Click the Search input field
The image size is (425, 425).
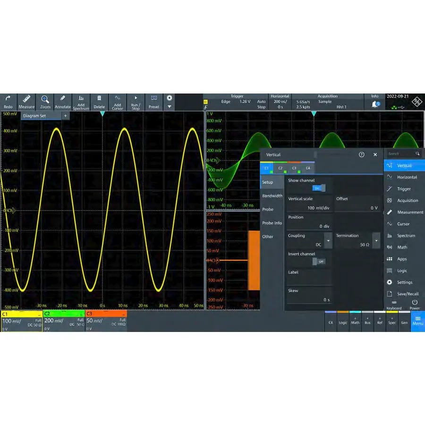[x=401, y=153]
